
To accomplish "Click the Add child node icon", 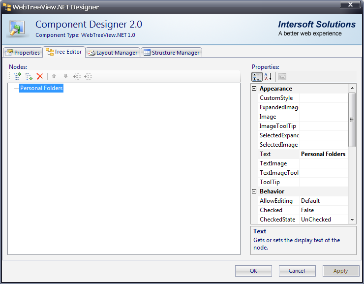I will click(x=29, y=76).
